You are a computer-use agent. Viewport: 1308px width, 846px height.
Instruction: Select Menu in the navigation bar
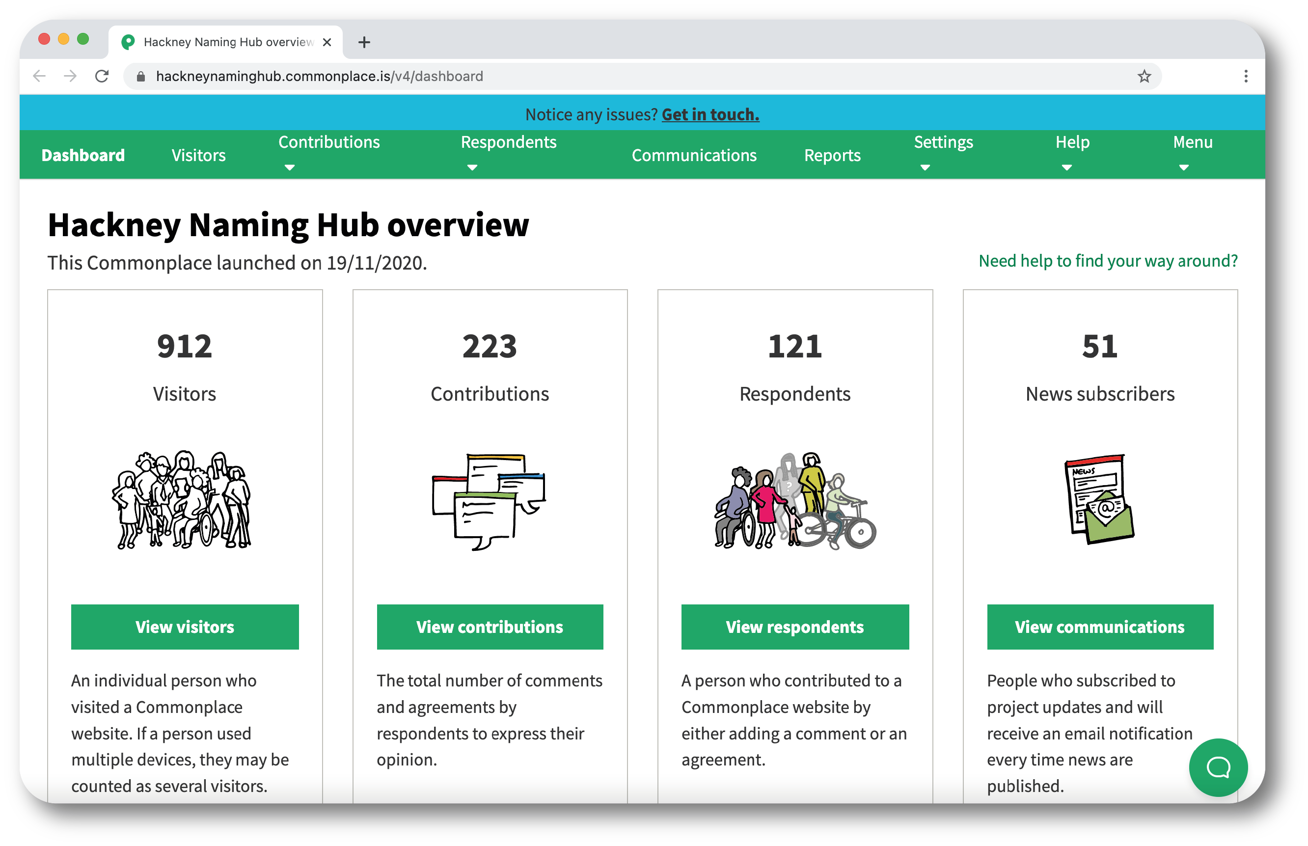(1193, 142)
